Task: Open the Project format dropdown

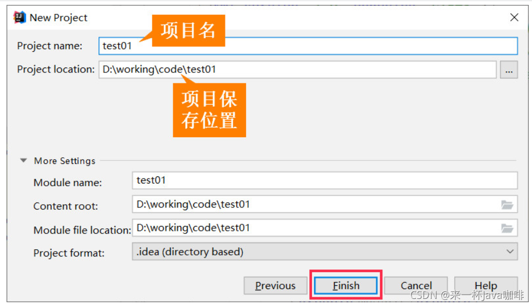Action: [x=325, y=252]
